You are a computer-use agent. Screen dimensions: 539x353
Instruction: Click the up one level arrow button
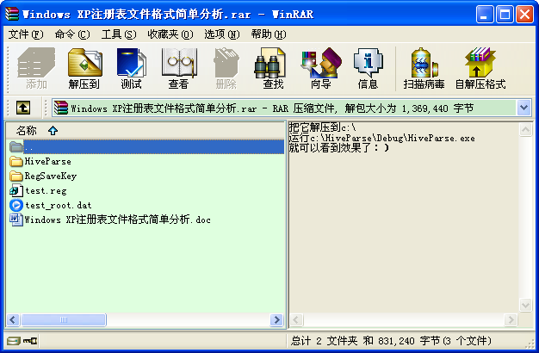point(23,108)
